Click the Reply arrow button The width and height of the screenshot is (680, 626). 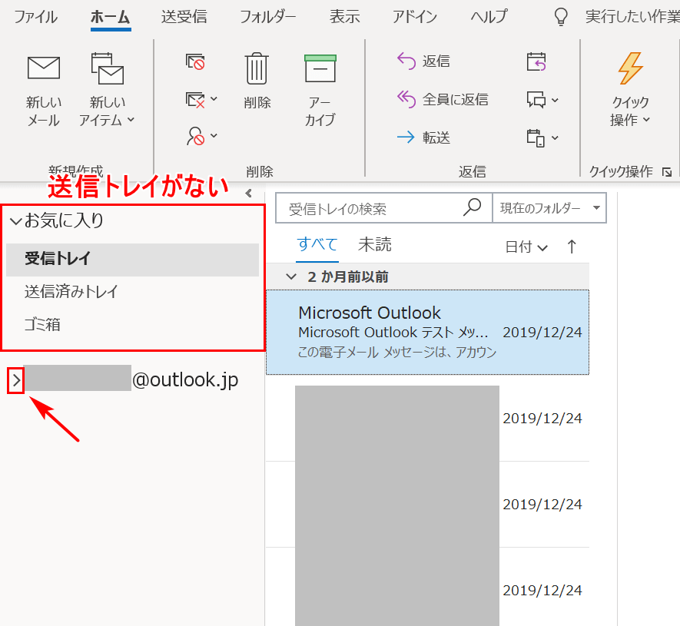coord(423,61)
